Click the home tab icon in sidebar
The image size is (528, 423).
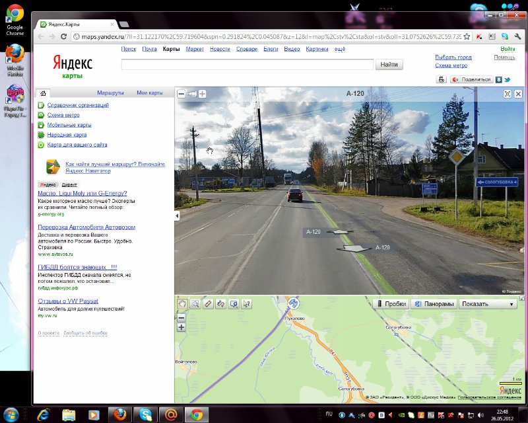coord(43,93)
